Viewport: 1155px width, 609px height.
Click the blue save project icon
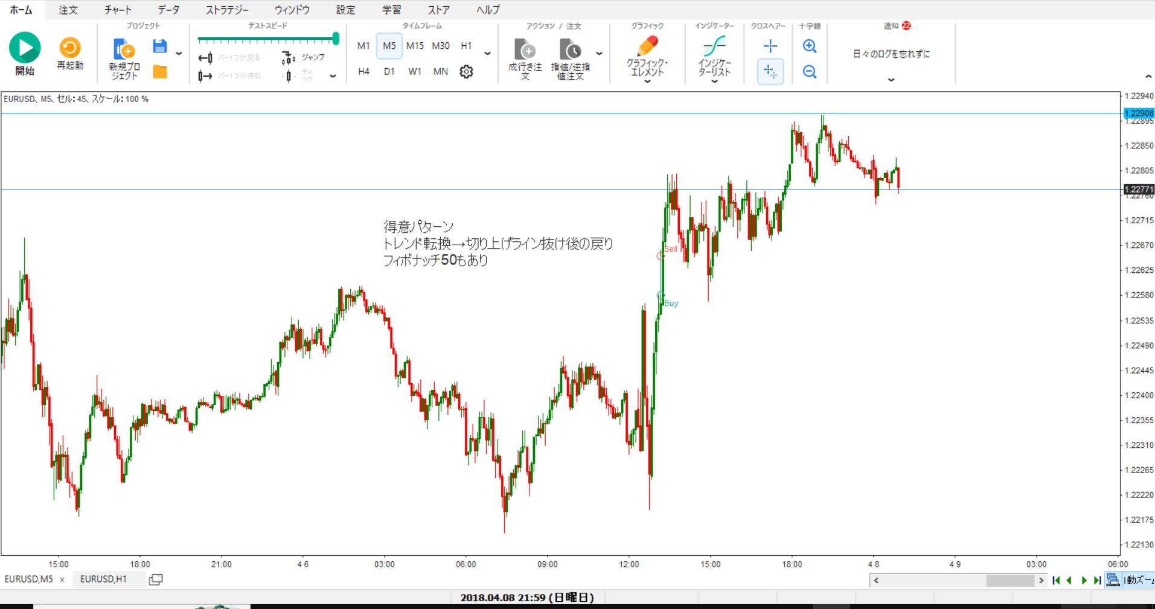159,46
